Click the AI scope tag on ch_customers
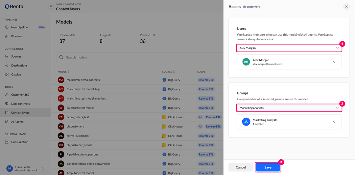355x175 pixels. pyautogui.click(x=200, y=126)
